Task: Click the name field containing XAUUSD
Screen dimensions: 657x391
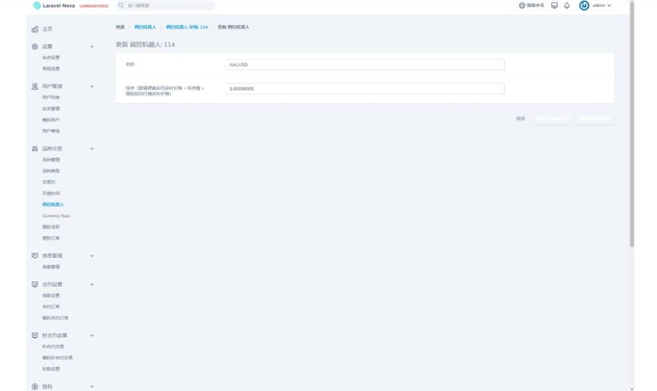Action: [364, 65]
